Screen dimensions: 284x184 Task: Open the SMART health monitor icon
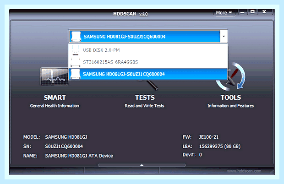(x=55, y=76)
